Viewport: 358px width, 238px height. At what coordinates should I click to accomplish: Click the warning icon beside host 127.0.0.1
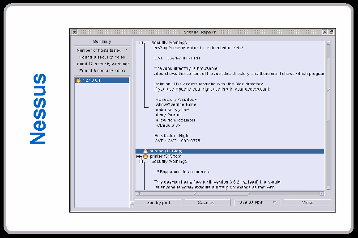point(78,80)
